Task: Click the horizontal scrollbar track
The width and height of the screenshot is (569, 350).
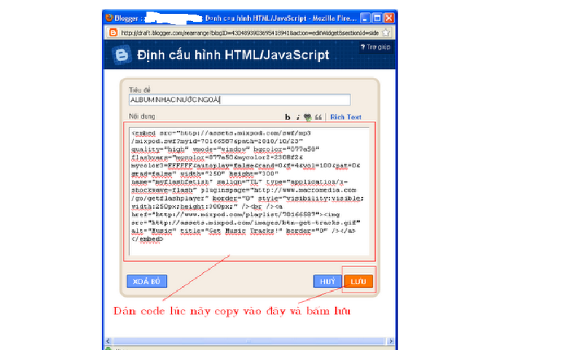Action: (x=249, y=341)
